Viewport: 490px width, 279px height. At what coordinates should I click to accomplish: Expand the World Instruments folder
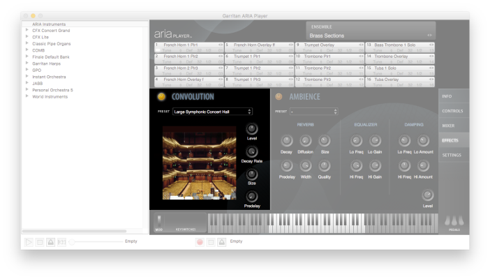(27, 96)
